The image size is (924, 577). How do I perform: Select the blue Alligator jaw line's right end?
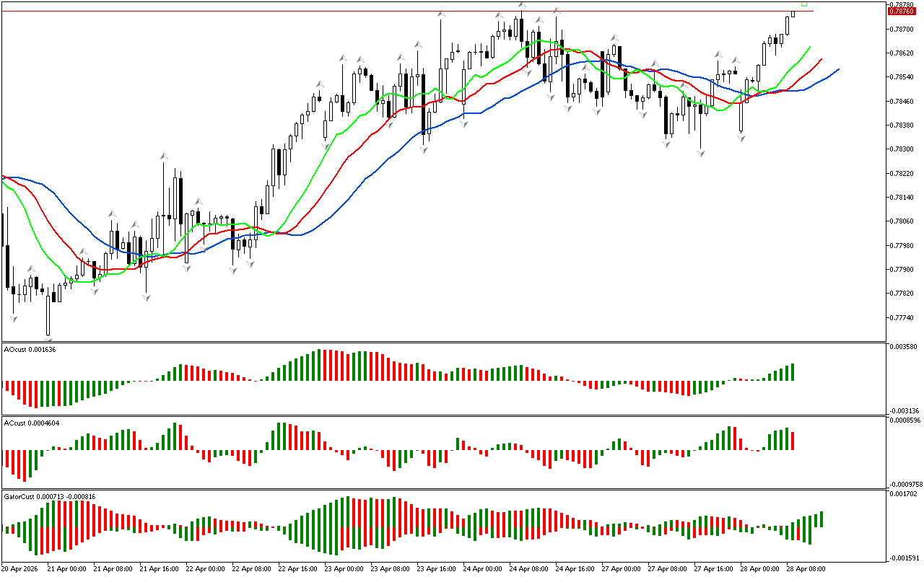point(838,69)
